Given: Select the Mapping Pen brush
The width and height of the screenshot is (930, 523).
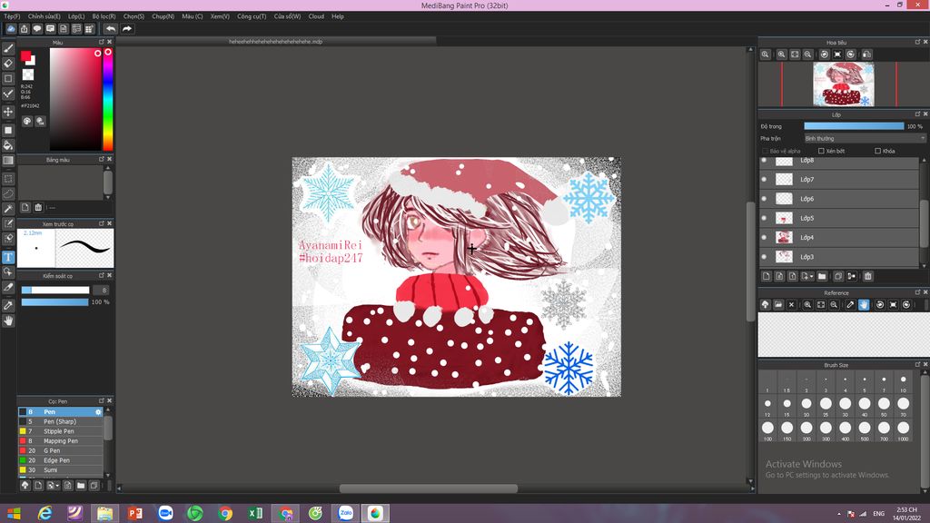Looking at the screenshot, I should (60, 441).
